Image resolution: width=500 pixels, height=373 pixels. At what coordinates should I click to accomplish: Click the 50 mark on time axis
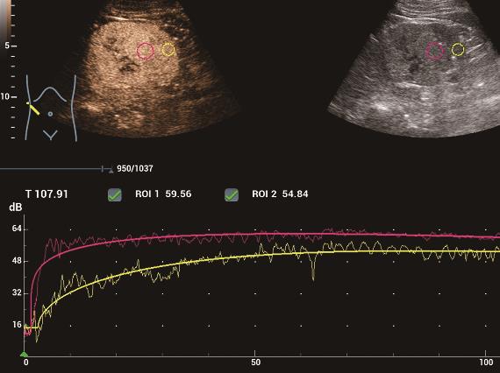[x=255, y=362]
